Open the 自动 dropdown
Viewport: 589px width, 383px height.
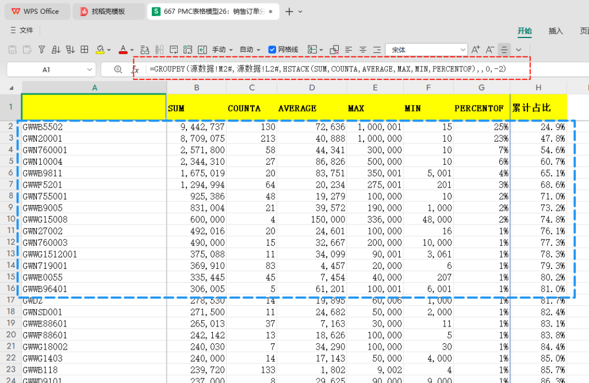coord(250,50)
